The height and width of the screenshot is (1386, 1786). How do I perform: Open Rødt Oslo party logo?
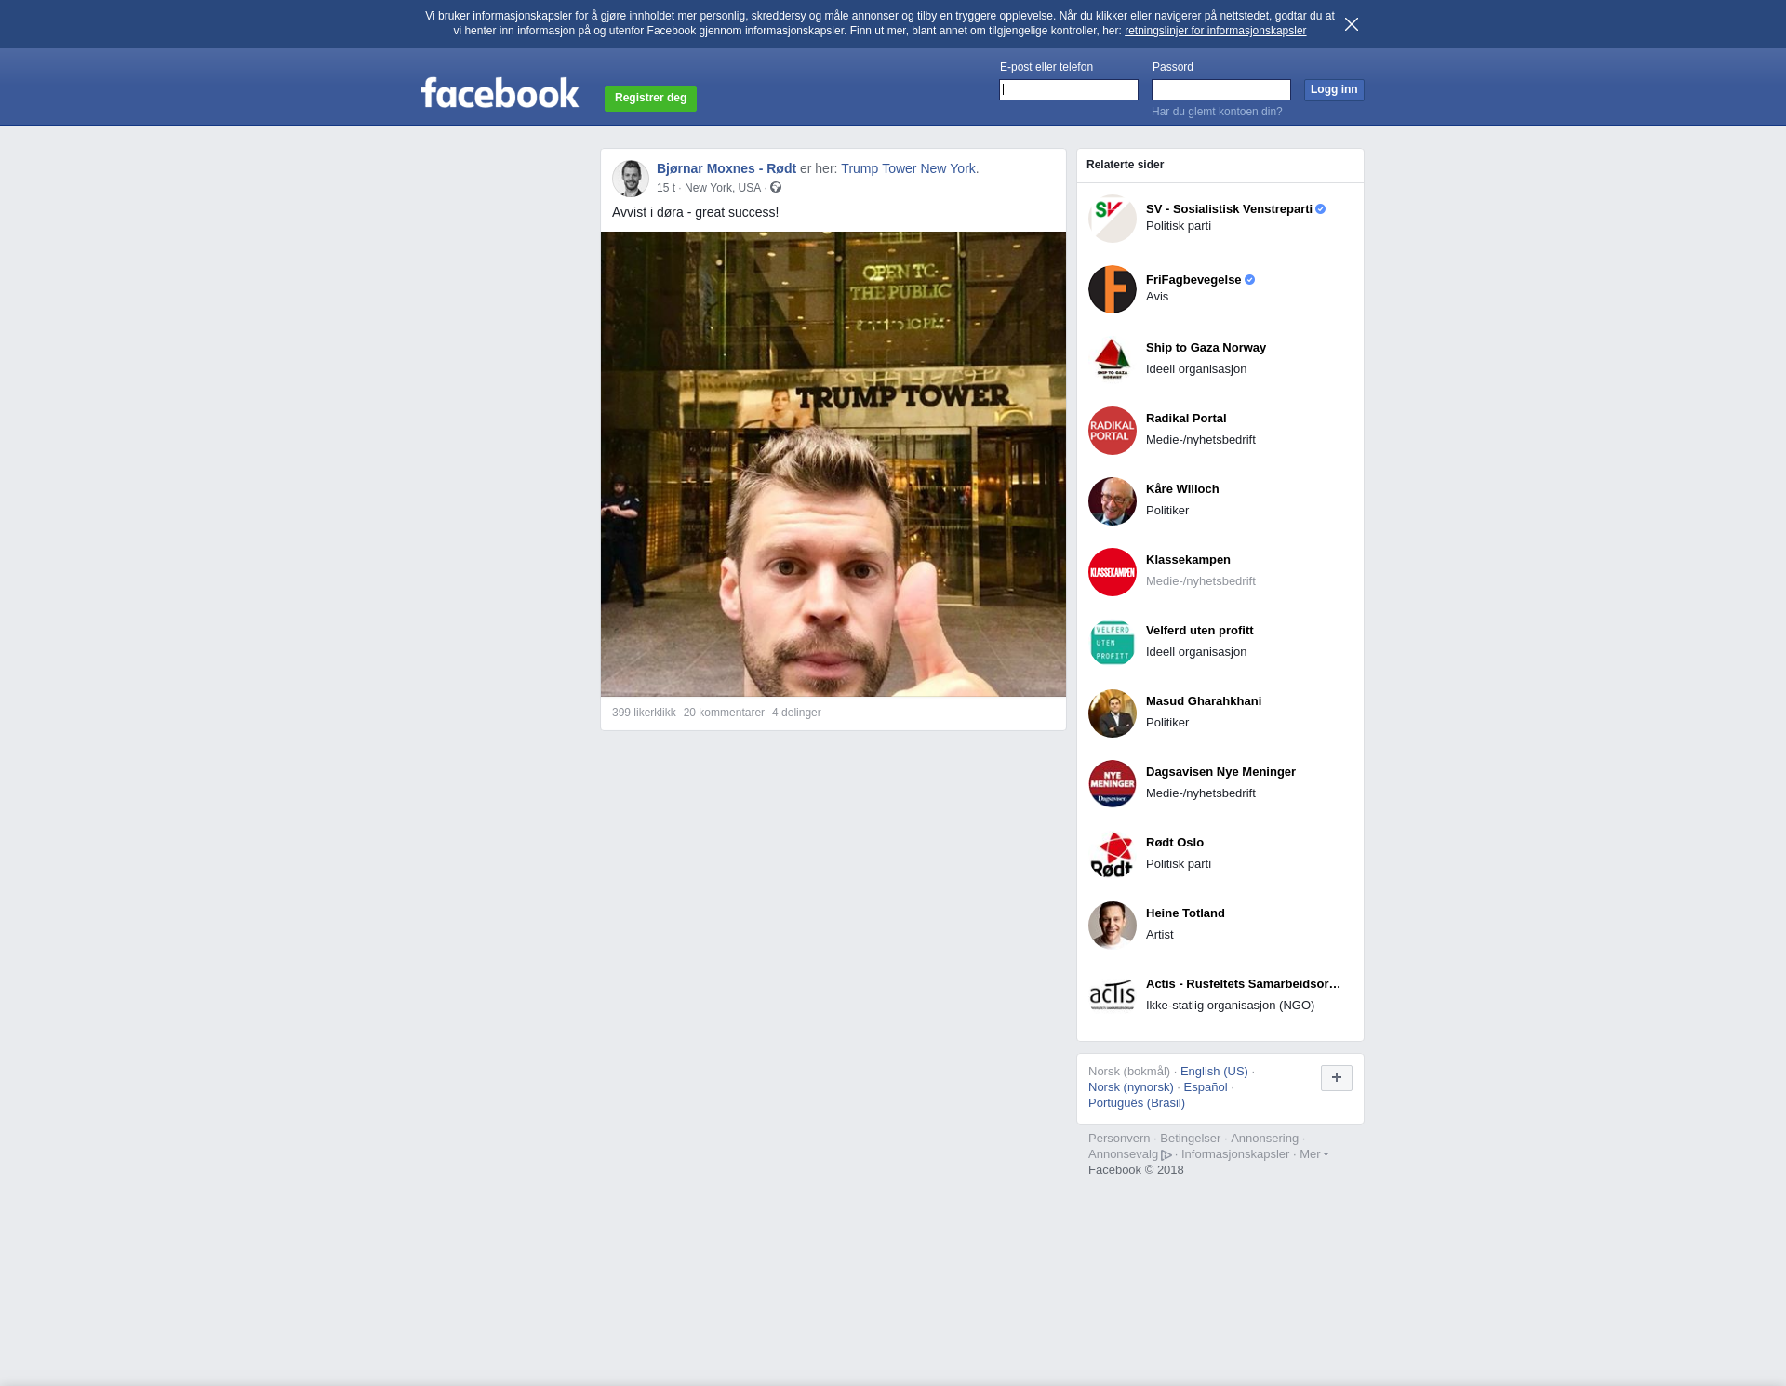point(1113,855)
